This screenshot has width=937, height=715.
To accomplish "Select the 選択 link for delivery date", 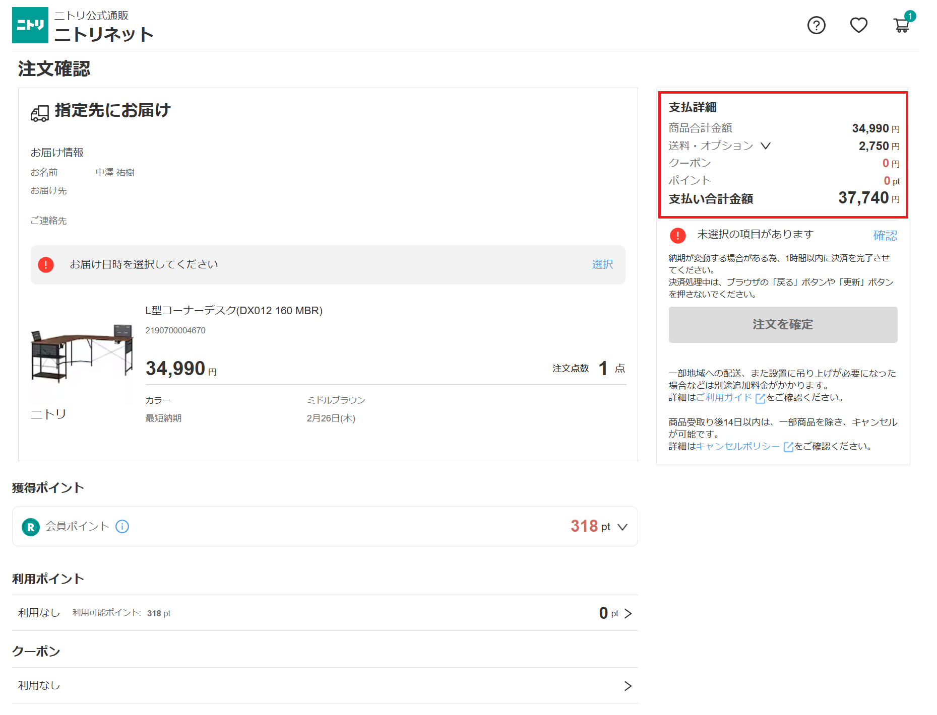I will (x=602, y=264).
